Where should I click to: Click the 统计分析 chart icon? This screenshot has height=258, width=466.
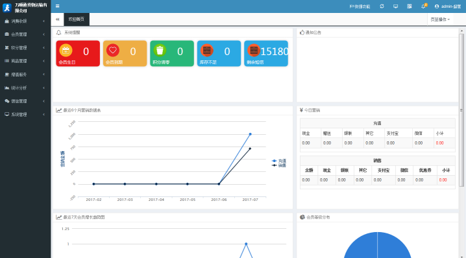tap(7, 88)
